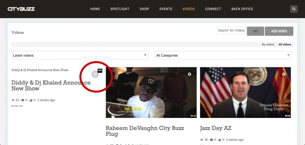305x145 pixels.
Task: Click the Videos page heading
Action: (x=18, y=33)
